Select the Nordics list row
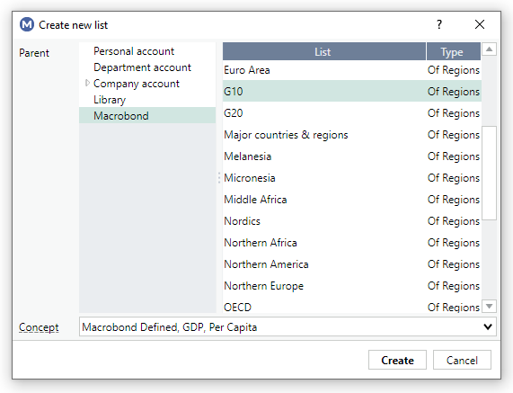Viewport: 513px width, 393px height. pyautogui.click(x=351, y=221)
